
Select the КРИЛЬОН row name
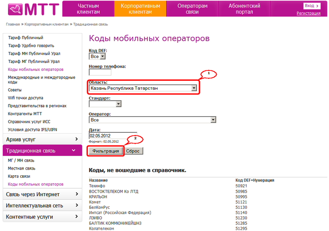point(98,197)
